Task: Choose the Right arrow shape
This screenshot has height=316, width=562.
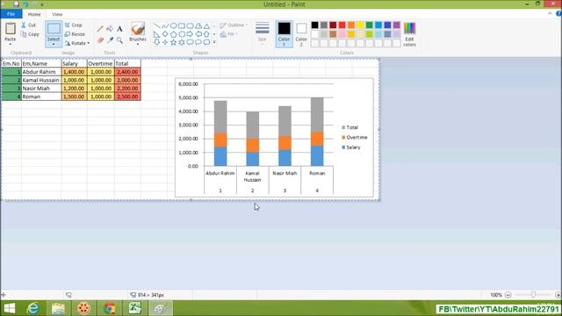Action: tap(190, 34)
